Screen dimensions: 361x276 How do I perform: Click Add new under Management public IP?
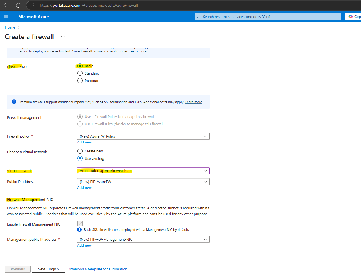(84, 245)
